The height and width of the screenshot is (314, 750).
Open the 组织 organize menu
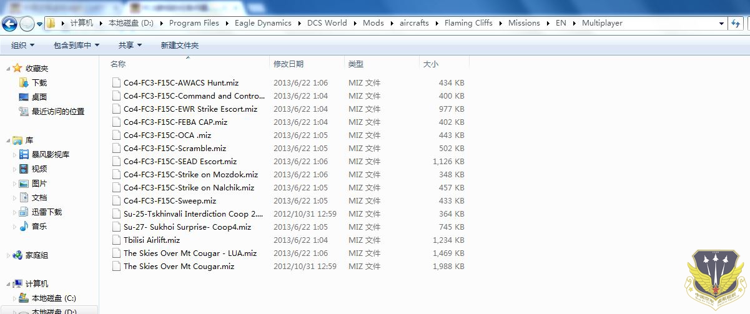click(22, 45)
